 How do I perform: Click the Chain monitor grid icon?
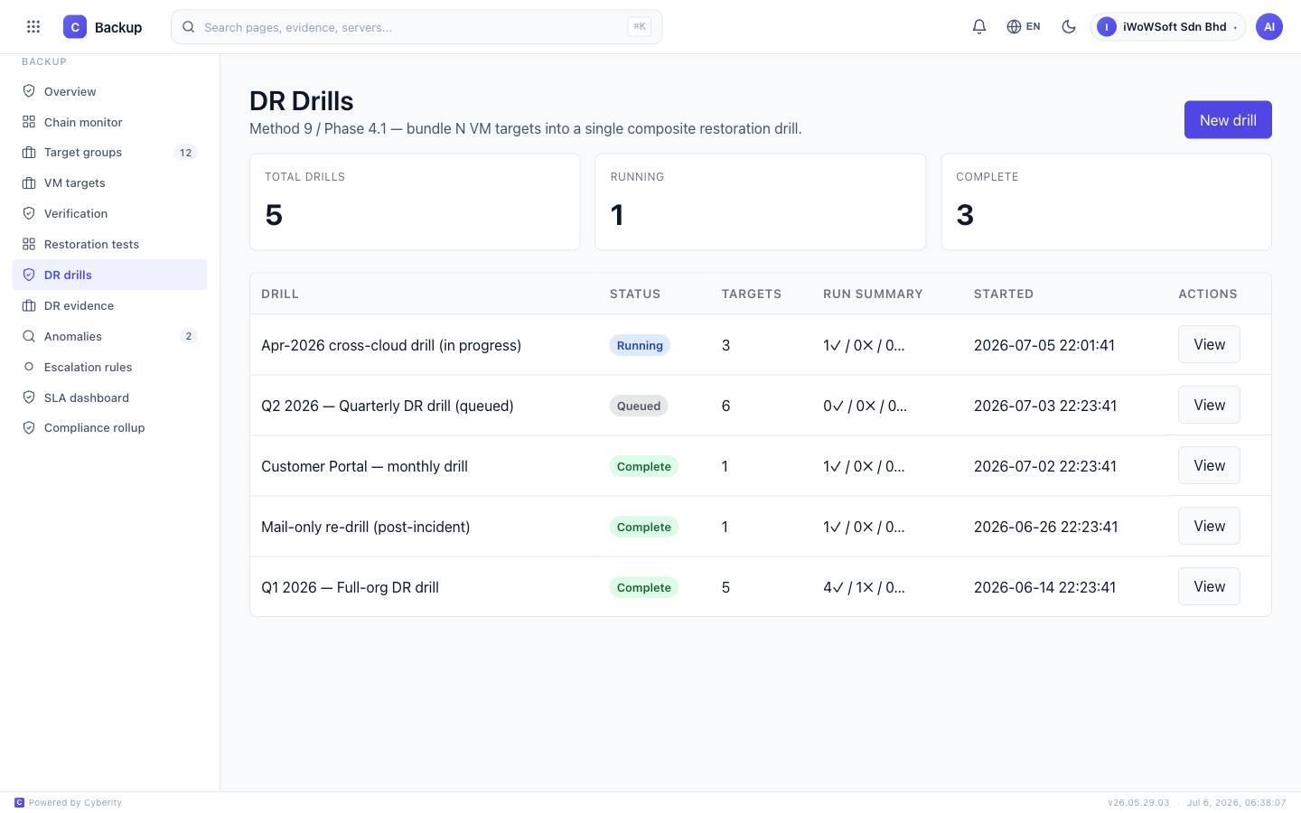coord(29,122)
